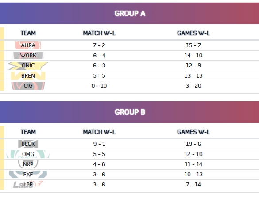This screenshot has height=197, width=259.
Task: Click Group B GAMES W-L column header
Action: coord(193,132)
